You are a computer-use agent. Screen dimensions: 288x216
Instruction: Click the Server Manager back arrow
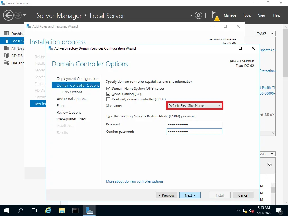(8, 15)
